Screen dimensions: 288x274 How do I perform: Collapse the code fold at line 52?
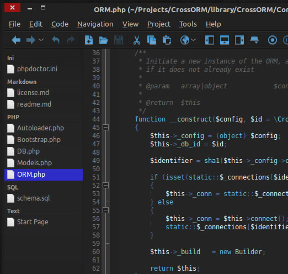pos(105,186)
